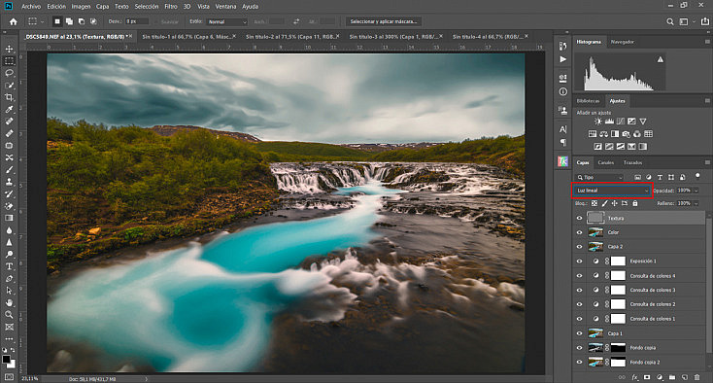Image resolution: width=713 pixels, height=383 pixels.
Task: Select the Hand tool
Action: click(x=9, y=302)
